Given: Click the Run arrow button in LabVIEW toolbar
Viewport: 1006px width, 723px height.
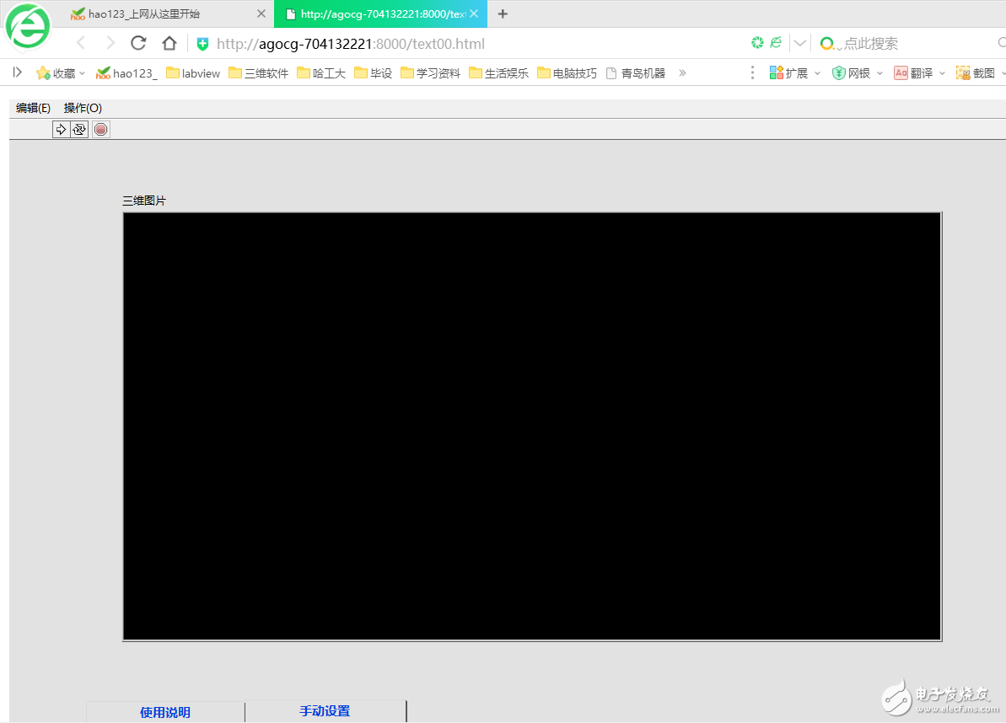Looking at the screenshot, I should pyautogui.click(x=61, y=130).
